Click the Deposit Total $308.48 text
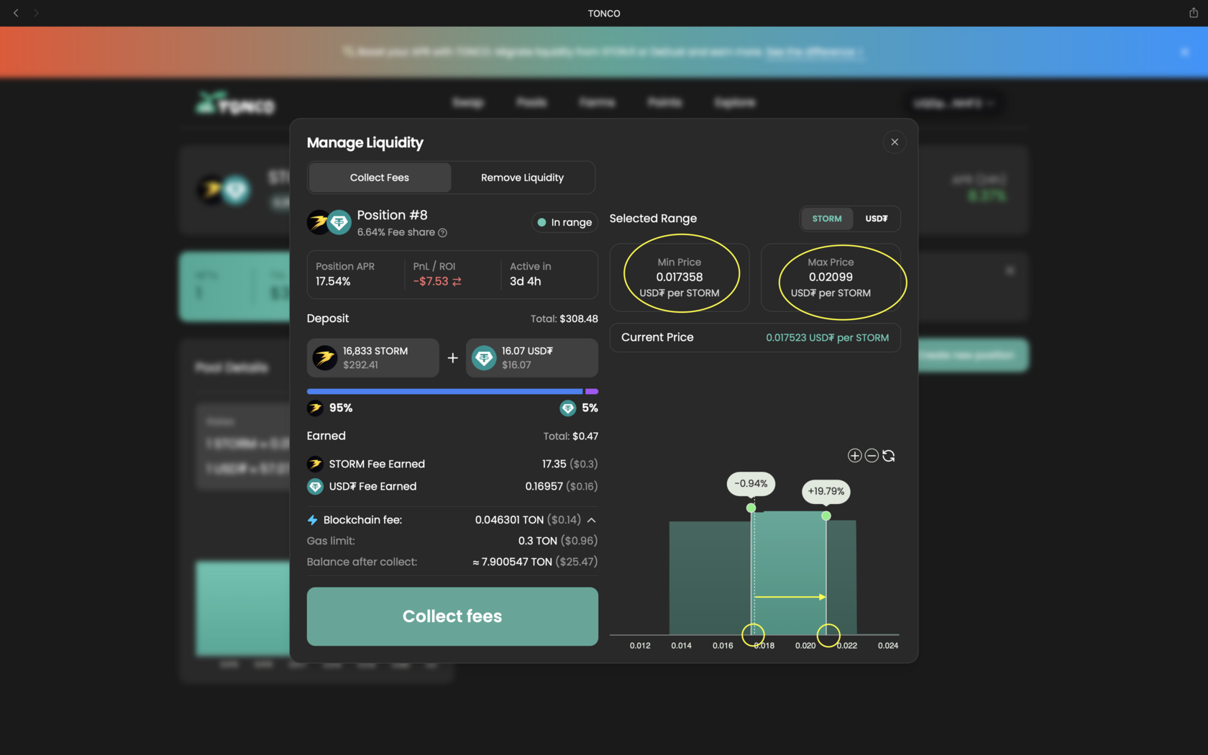 (x=564, y=319)
